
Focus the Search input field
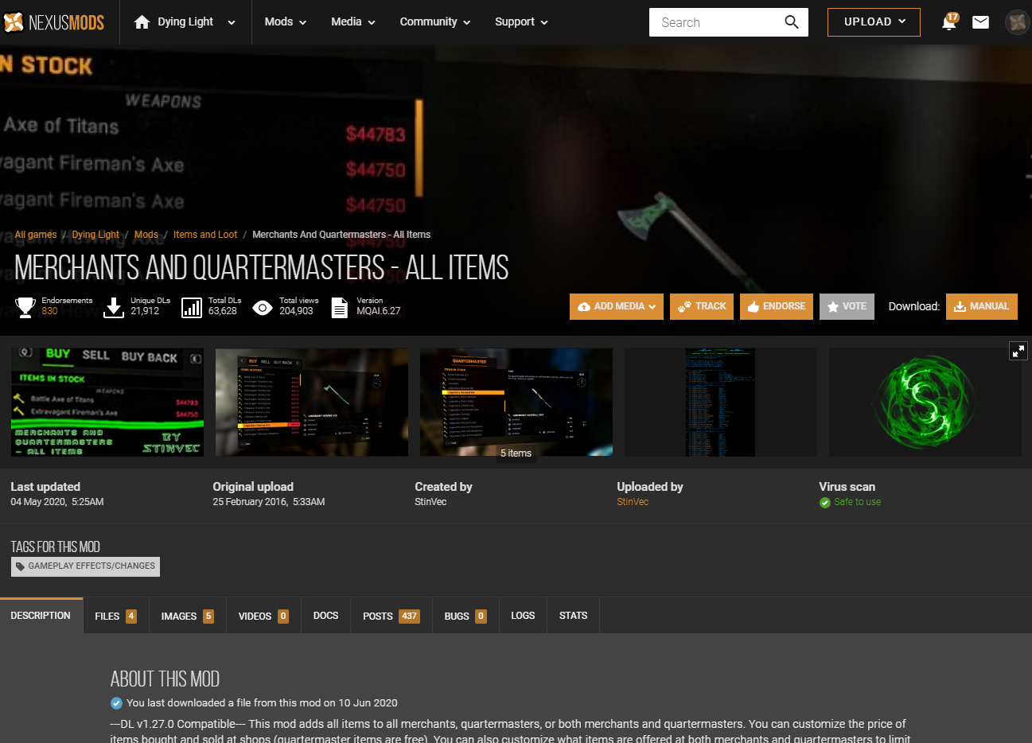tap(714, 22)
